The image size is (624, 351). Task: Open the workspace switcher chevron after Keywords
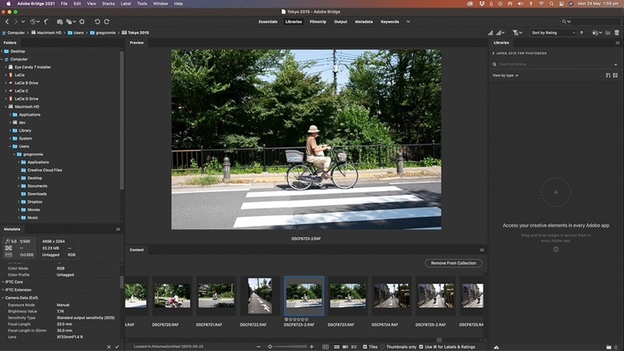click(x=408, y=22)
